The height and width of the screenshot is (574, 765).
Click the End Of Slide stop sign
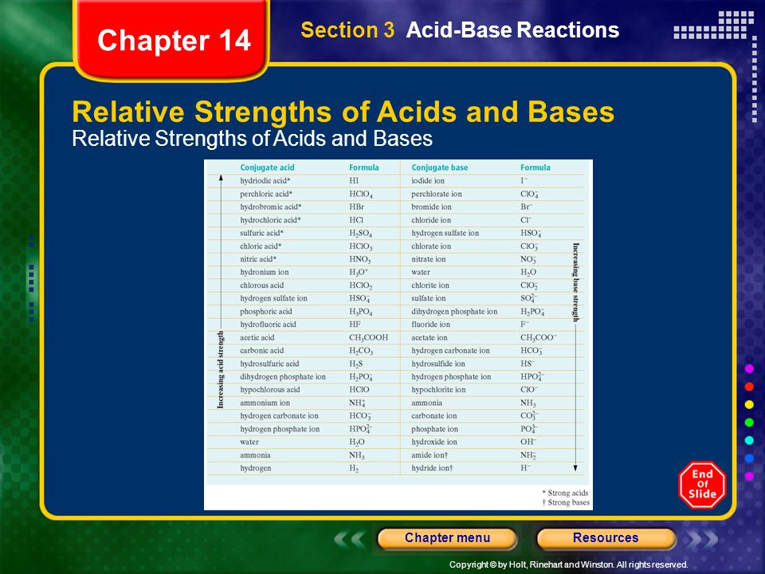702,484
